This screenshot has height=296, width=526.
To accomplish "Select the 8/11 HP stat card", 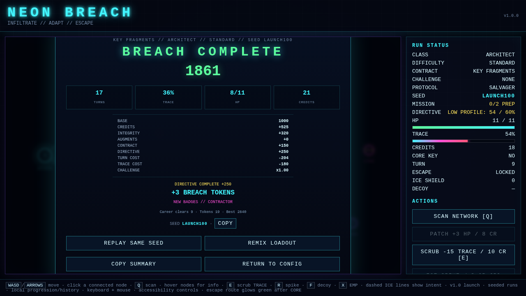I will pos(238,97).
